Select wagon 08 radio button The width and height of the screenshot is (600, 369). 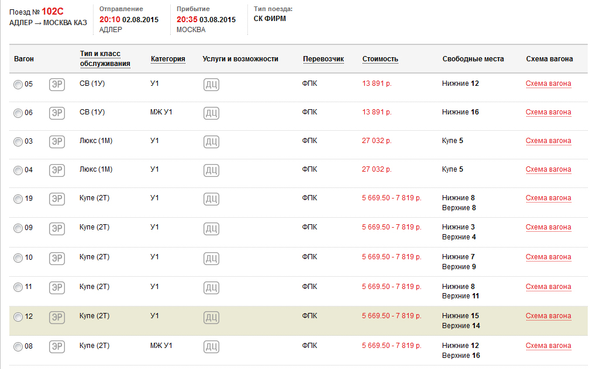(x=18, y=347)
